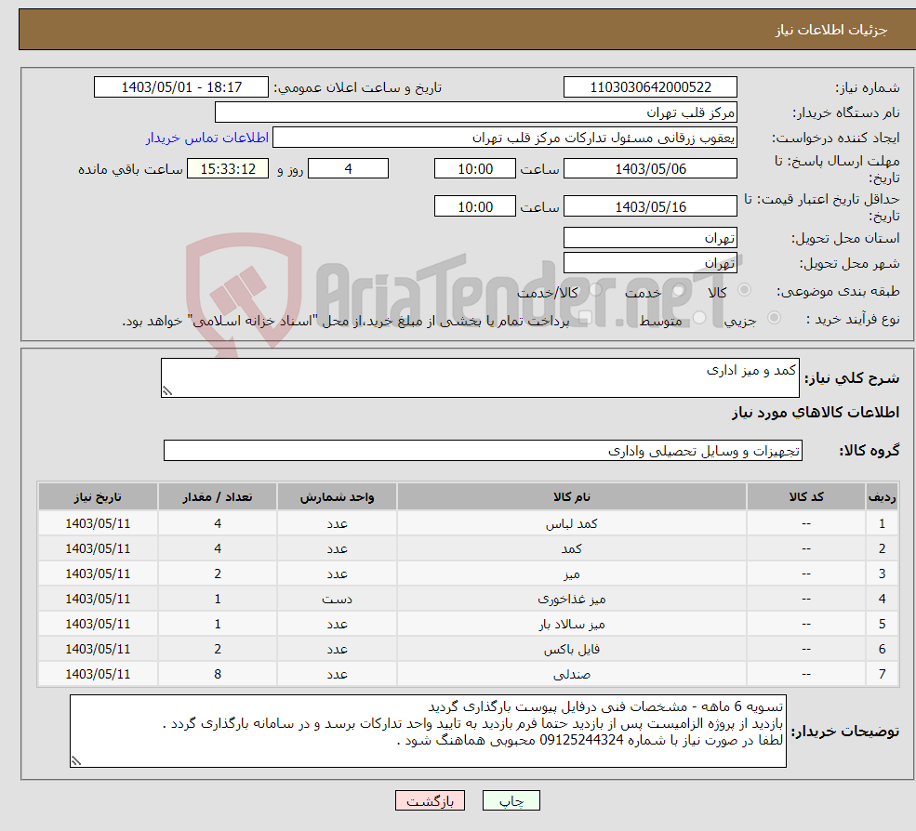Click the ایجاد کننده درخواست field

(505, 138)
